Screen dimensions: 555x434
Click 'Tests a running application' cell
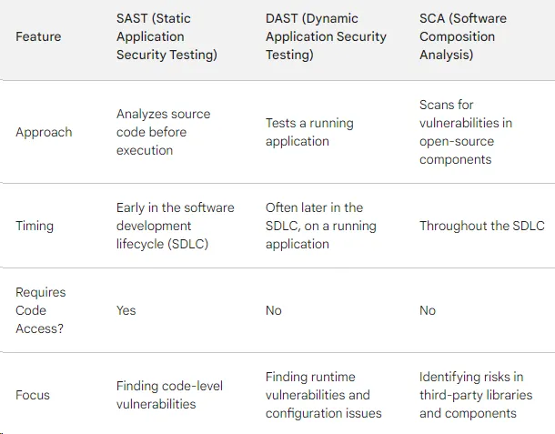309,132
